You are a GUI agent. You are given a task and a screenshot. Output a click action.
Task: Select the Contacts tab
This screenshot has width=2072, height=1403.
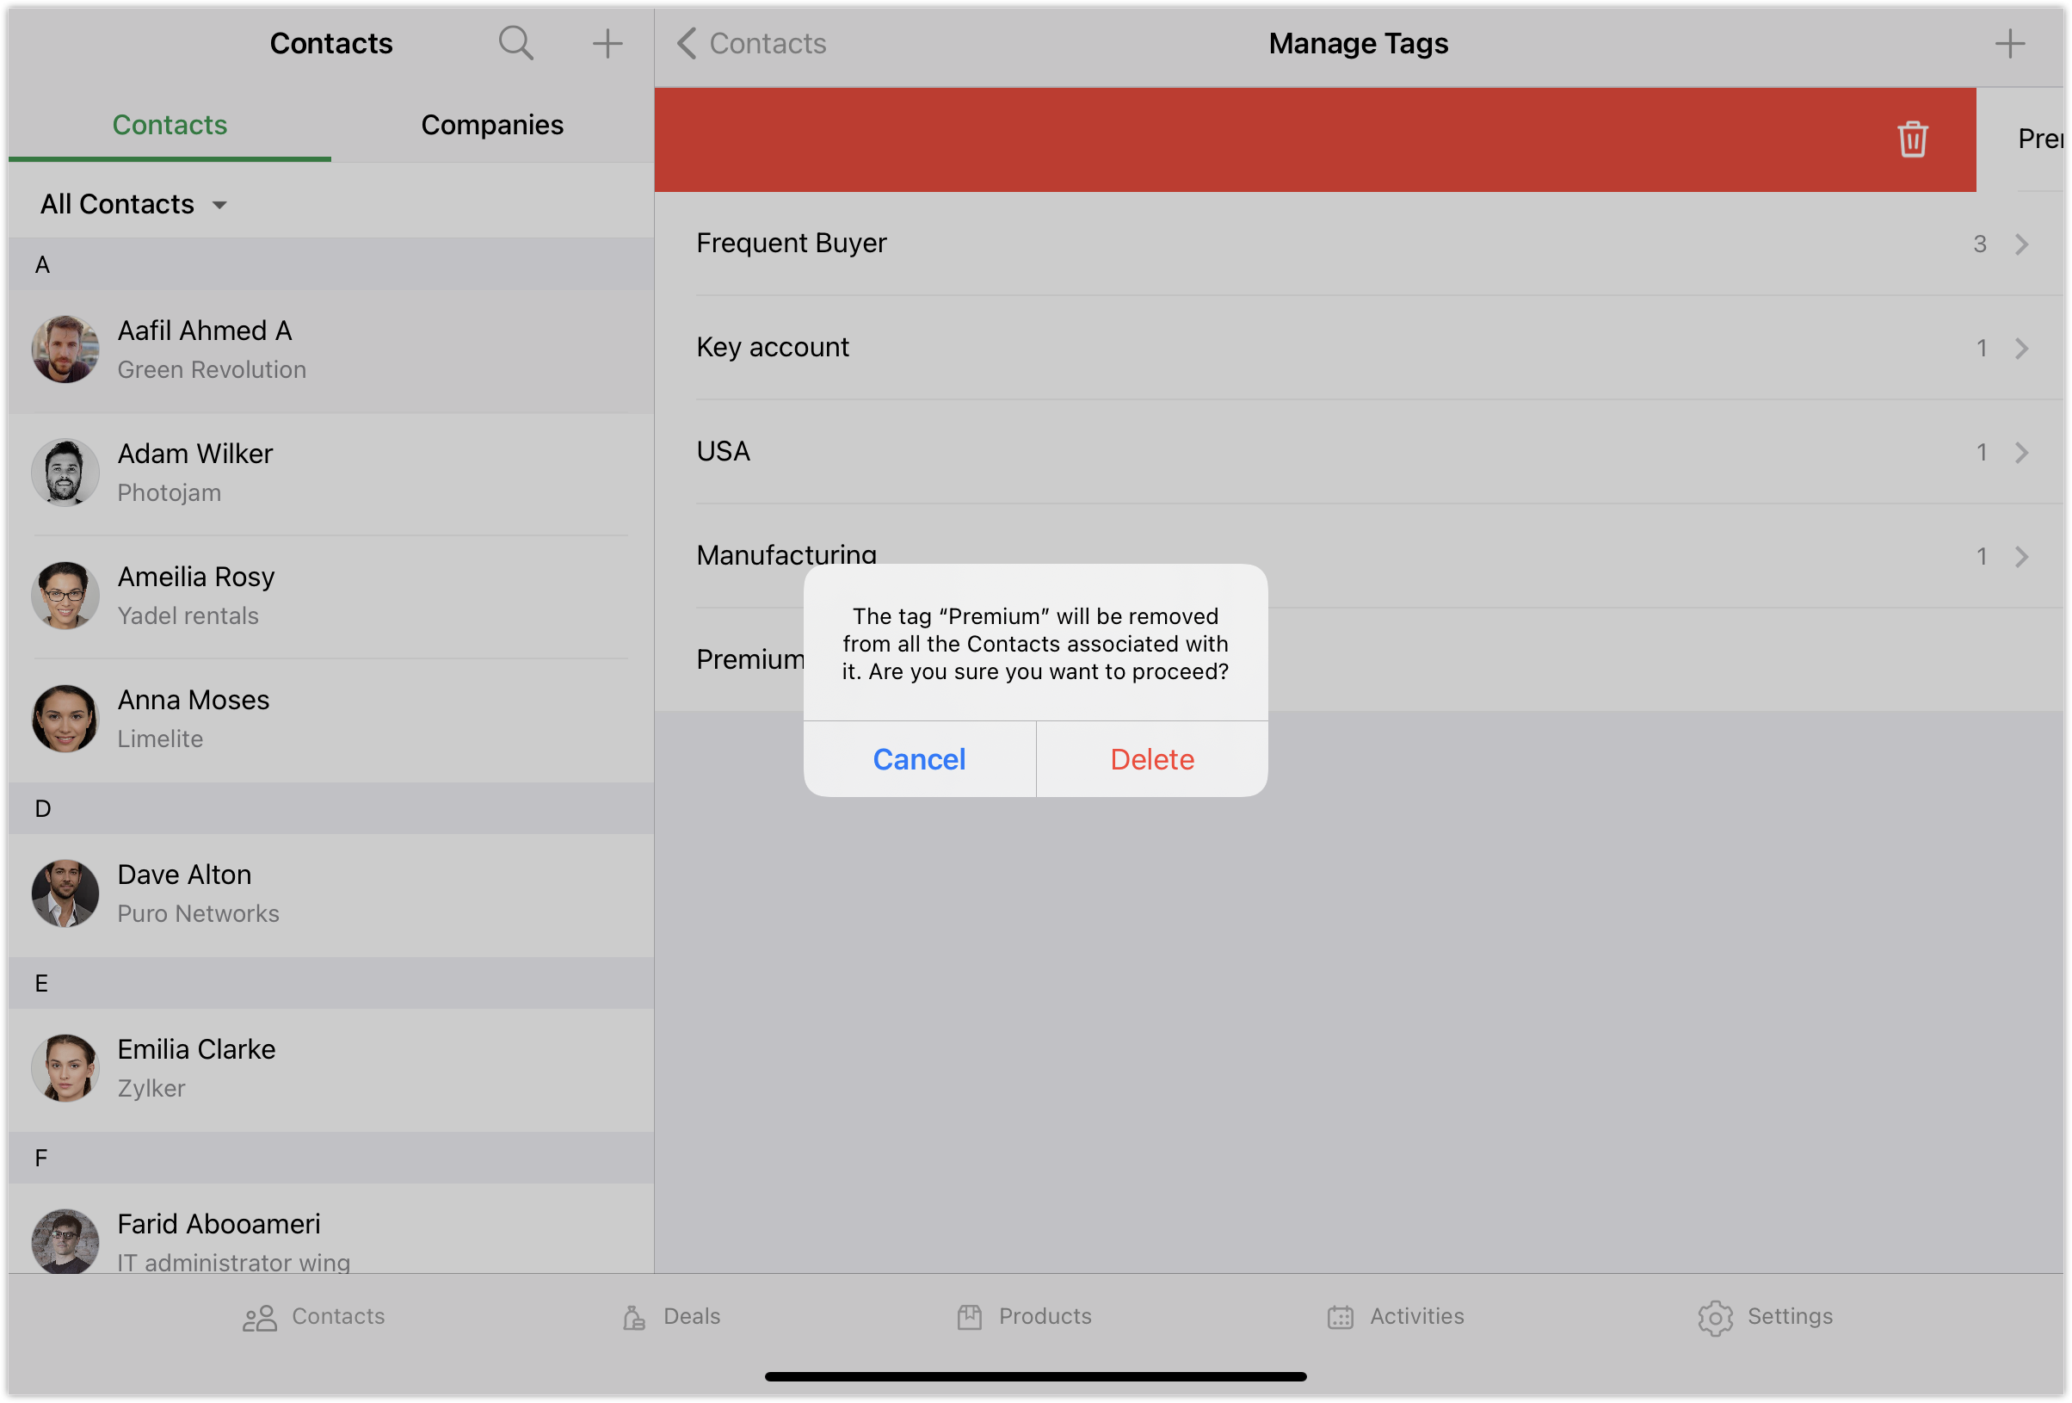170,125
